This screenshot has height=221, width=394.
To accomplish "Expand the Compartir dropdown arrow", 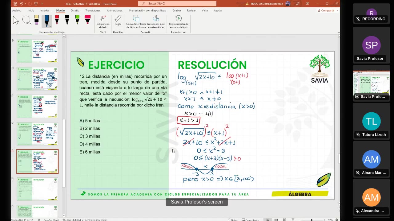I will pos(337,10).
